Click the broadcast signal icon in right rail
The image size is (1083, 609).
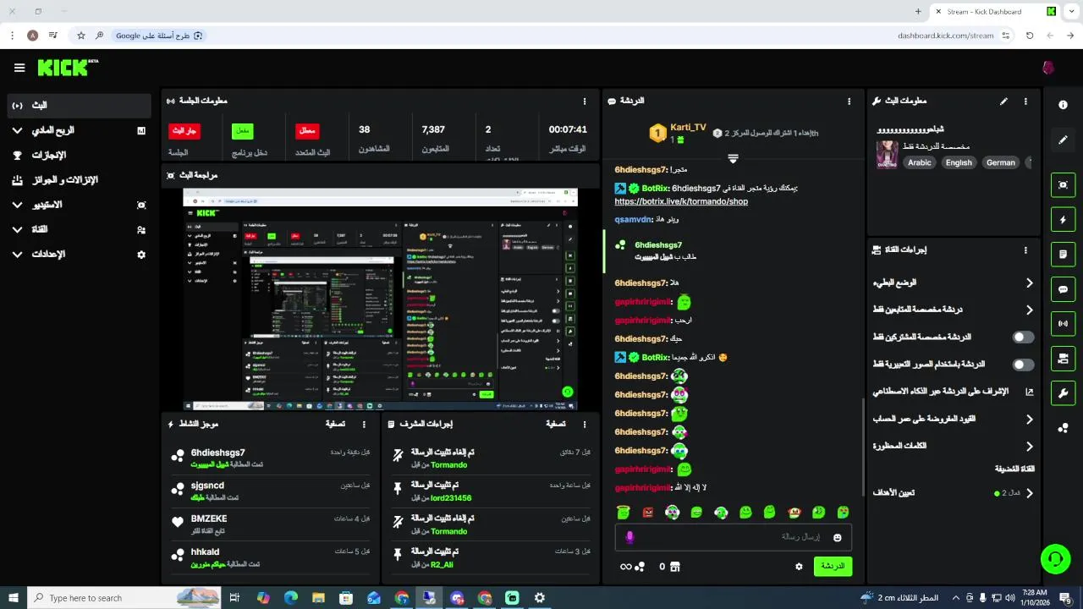pos(1063,323)
